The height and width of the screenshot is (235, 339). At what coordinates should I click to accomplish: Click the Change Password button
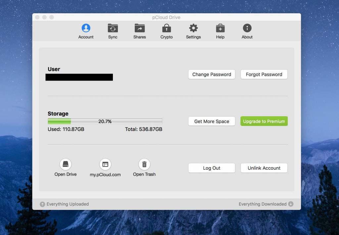coord(212,75)
